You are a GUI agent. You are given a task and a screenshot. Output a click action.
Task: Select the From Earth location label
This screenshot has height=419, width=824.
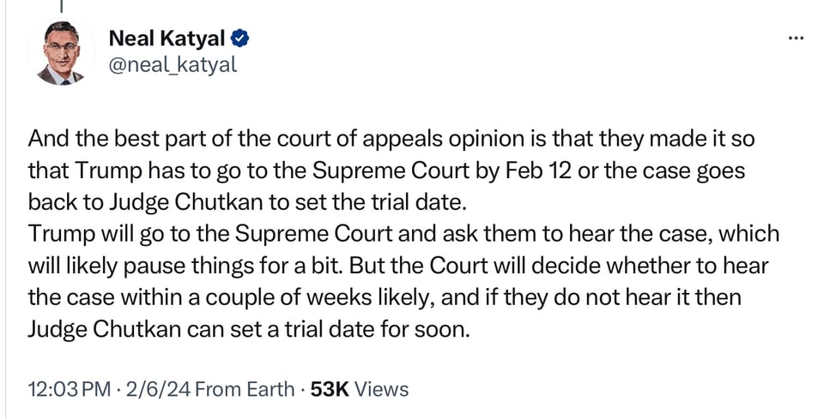242,389
